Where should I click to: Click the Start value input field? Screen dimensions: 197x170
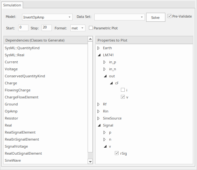(23, 28)
